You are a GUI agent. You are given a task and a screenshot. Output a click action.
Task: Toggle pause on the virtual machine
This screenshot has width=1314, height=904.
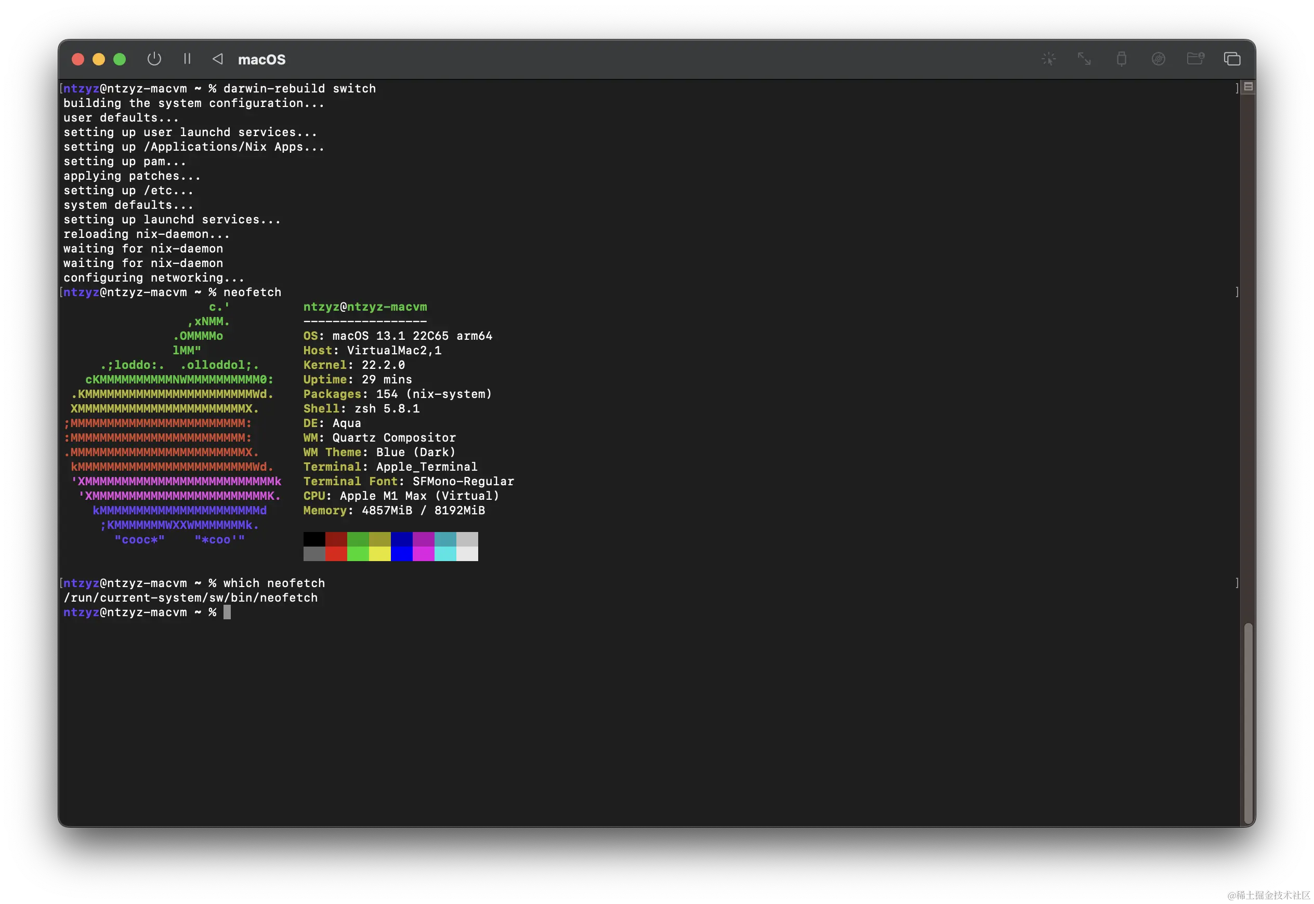187,58
